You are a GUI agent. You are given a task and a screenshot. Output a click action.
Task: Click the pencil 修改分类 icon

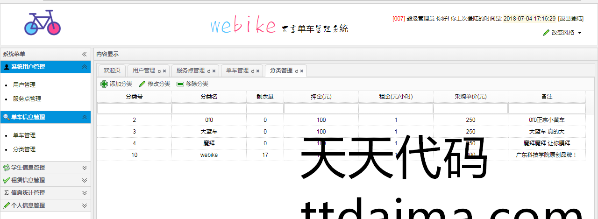(142, 84)
